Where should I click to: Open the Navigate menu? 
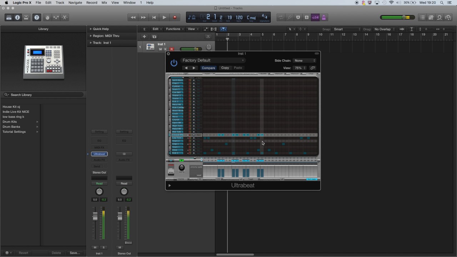(75, 2)
